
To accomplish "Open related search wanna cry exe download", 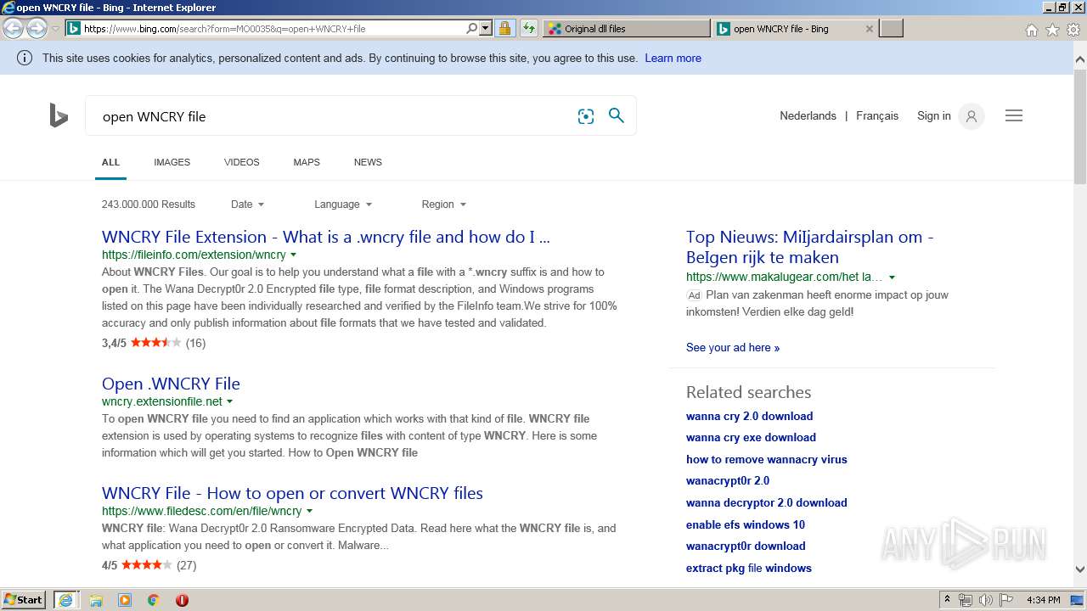I will point(751,438).
